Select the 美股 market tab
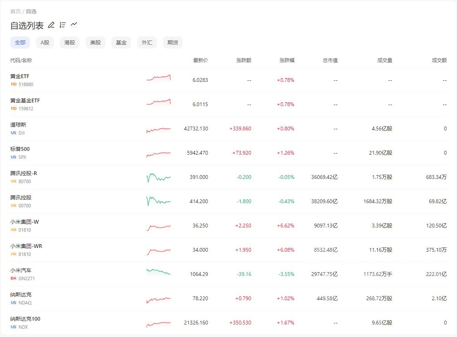Image resolution: width=457 pixels, height=337 pixels. pyautogui.click(x=95, y=42)
